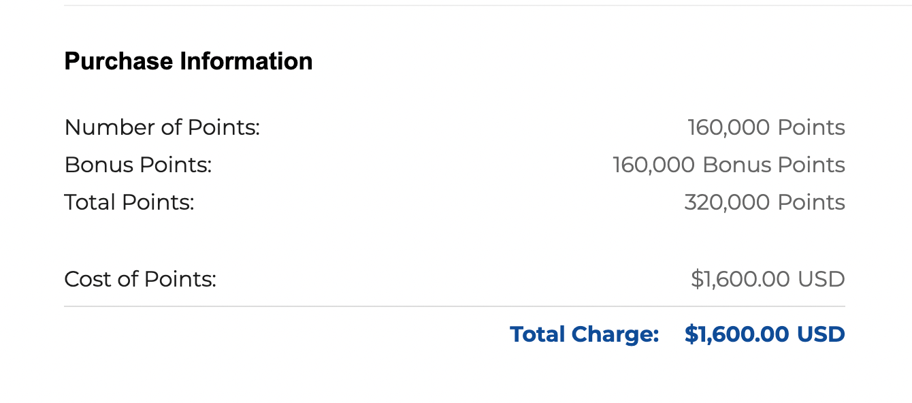Click the divider line above Total Charge
The height and width of the screenshot is (403, 912).
click(x=454, y=307)
